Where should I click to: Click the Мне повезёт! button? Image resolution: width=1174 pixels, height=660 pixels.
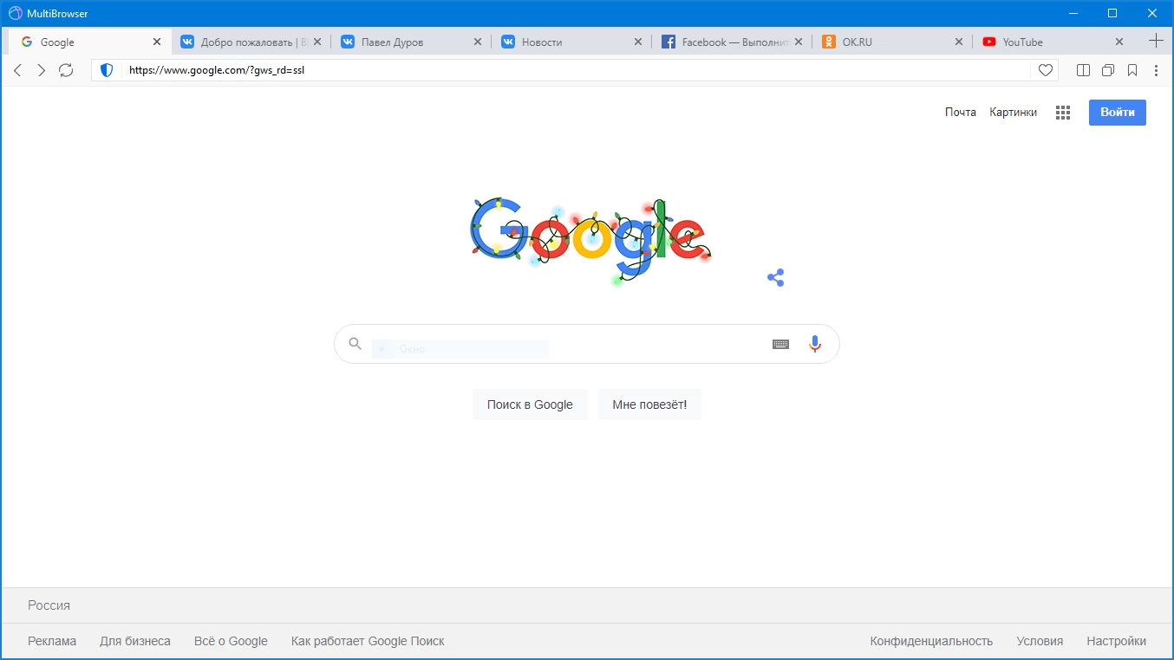(649, 404)
